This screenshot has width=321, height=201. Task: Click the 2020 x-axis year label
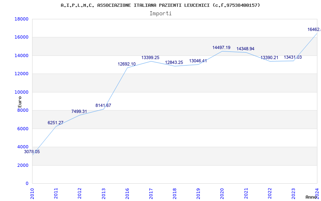[x=222, y=194]
